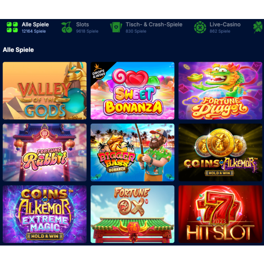264x264 pixels.
Task: Go to the Live-Casino section
Action: click(218, 27)
